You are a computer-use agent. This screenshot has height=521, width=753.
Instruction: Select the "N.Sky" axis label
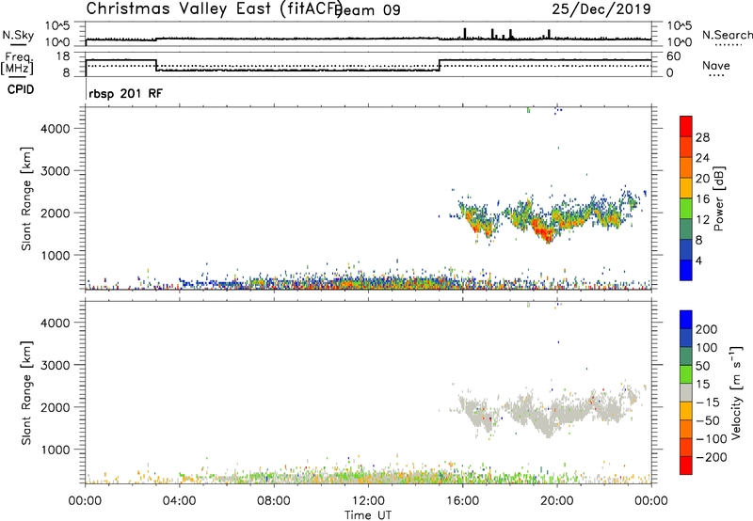(x=18, y=35)
